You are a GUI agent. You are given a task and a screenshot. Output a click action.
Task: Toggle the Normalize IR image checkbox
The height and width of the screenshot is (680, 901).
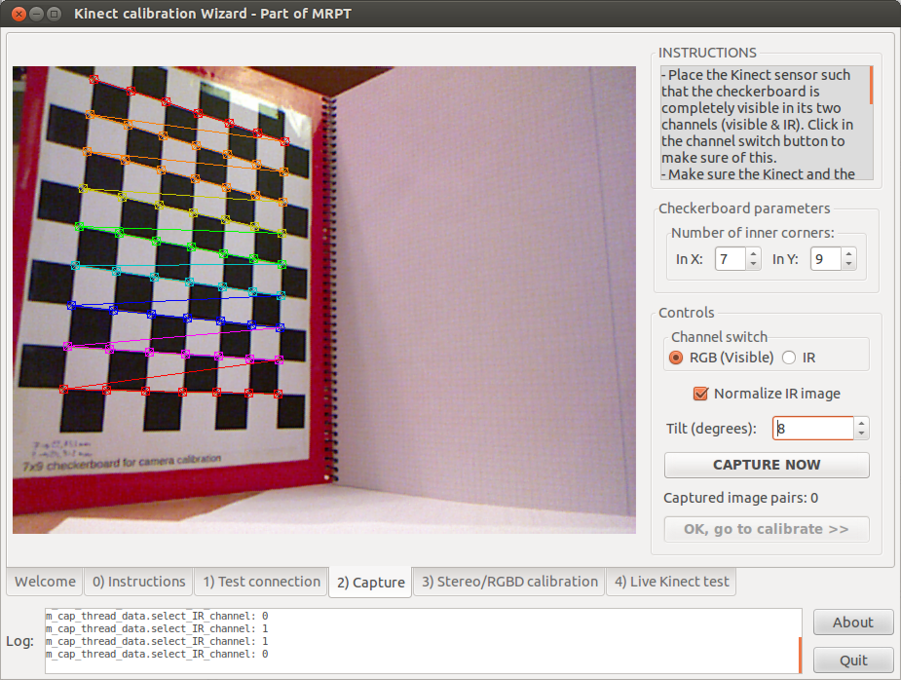tap(699, 394)
